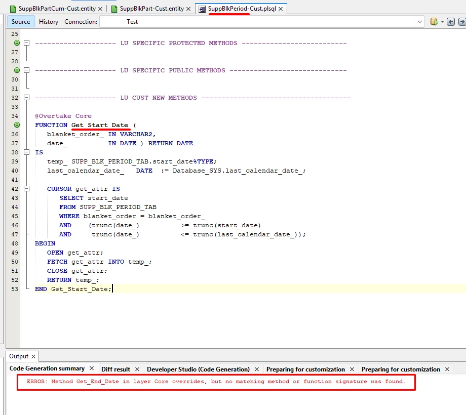This screenshot has height=415, width=466.
Task: Close the last Preparing for customization tab
Action: [x=447, y=369]
